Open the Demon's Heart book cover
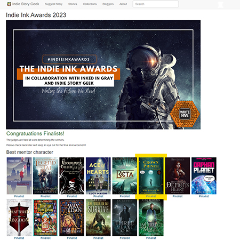This screenshot has width=240, height=240. 178,175
